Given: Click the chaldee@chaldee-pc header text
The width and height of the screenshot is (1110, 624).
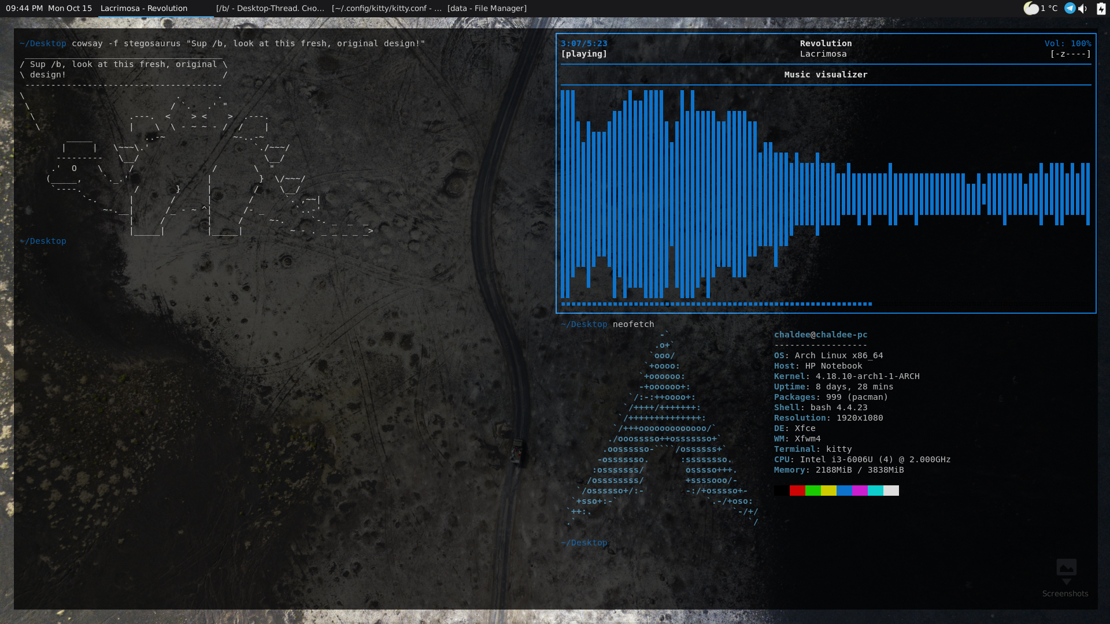Looking at the screenshot, I should 820,335.
